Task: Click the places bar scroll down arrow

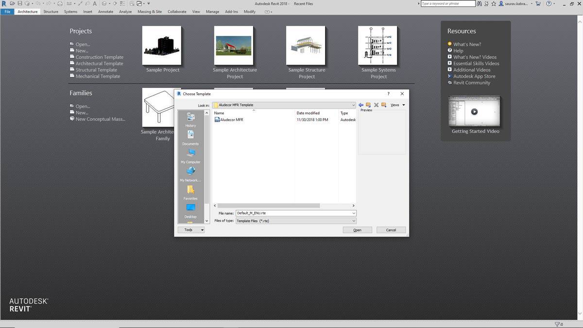Action: [206, 221]
